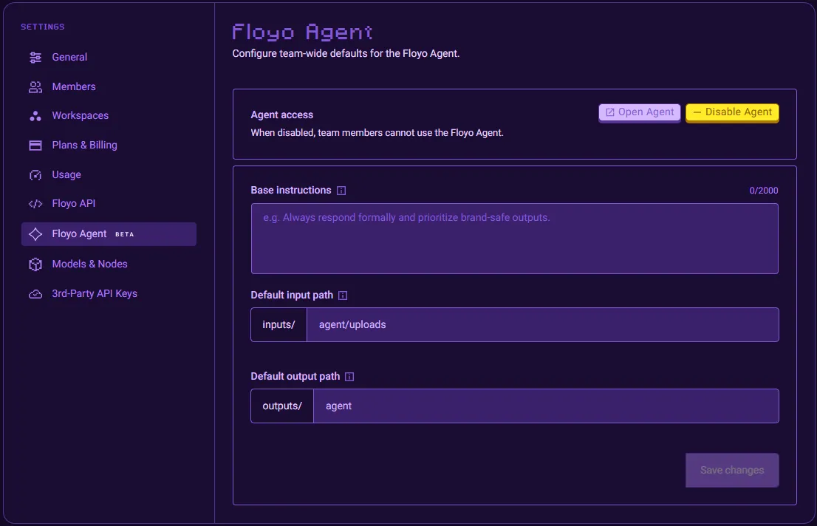Click the General sliders icon in sidebar
Image resolution: width=817 pixels, height=526 pixels.
point(35,58)
